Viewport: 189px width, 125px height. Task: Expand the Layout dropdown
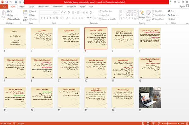(x=33, y=11)
